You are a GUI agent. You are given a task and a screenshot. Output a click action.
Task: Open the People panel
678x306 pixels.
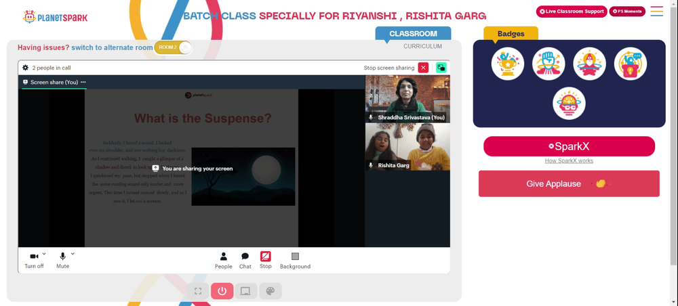click(224, 261)
